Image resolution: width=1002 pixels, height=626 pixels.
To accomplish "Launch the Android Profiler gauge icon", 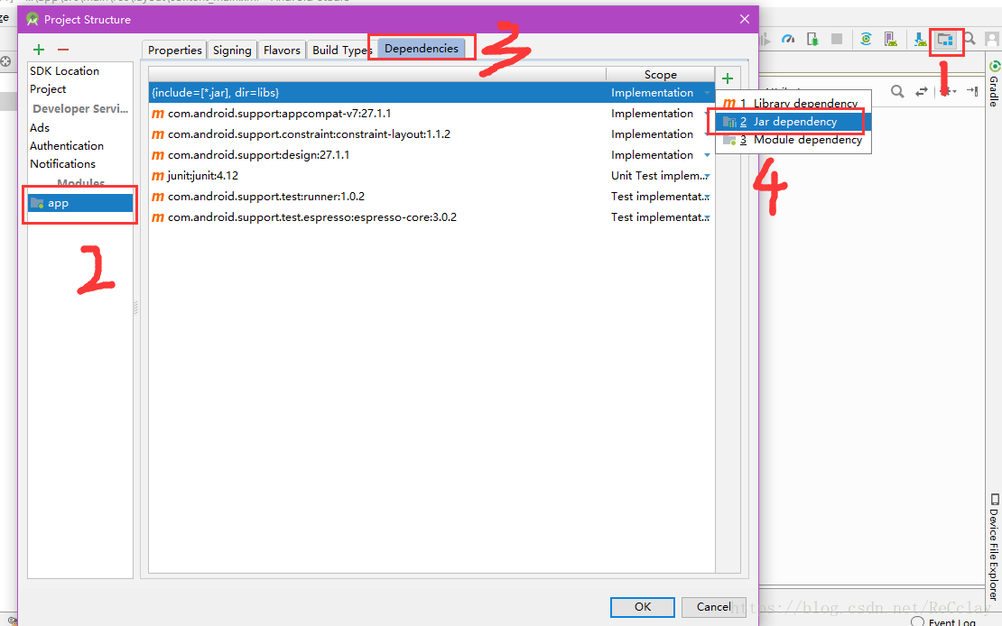I will (789, 40).
